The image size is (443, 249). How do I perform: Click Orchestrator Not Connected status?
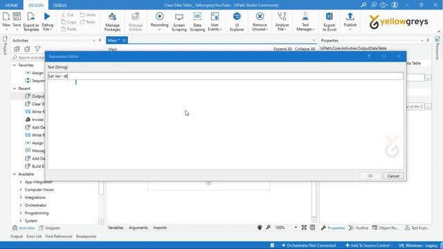point(309,246)
